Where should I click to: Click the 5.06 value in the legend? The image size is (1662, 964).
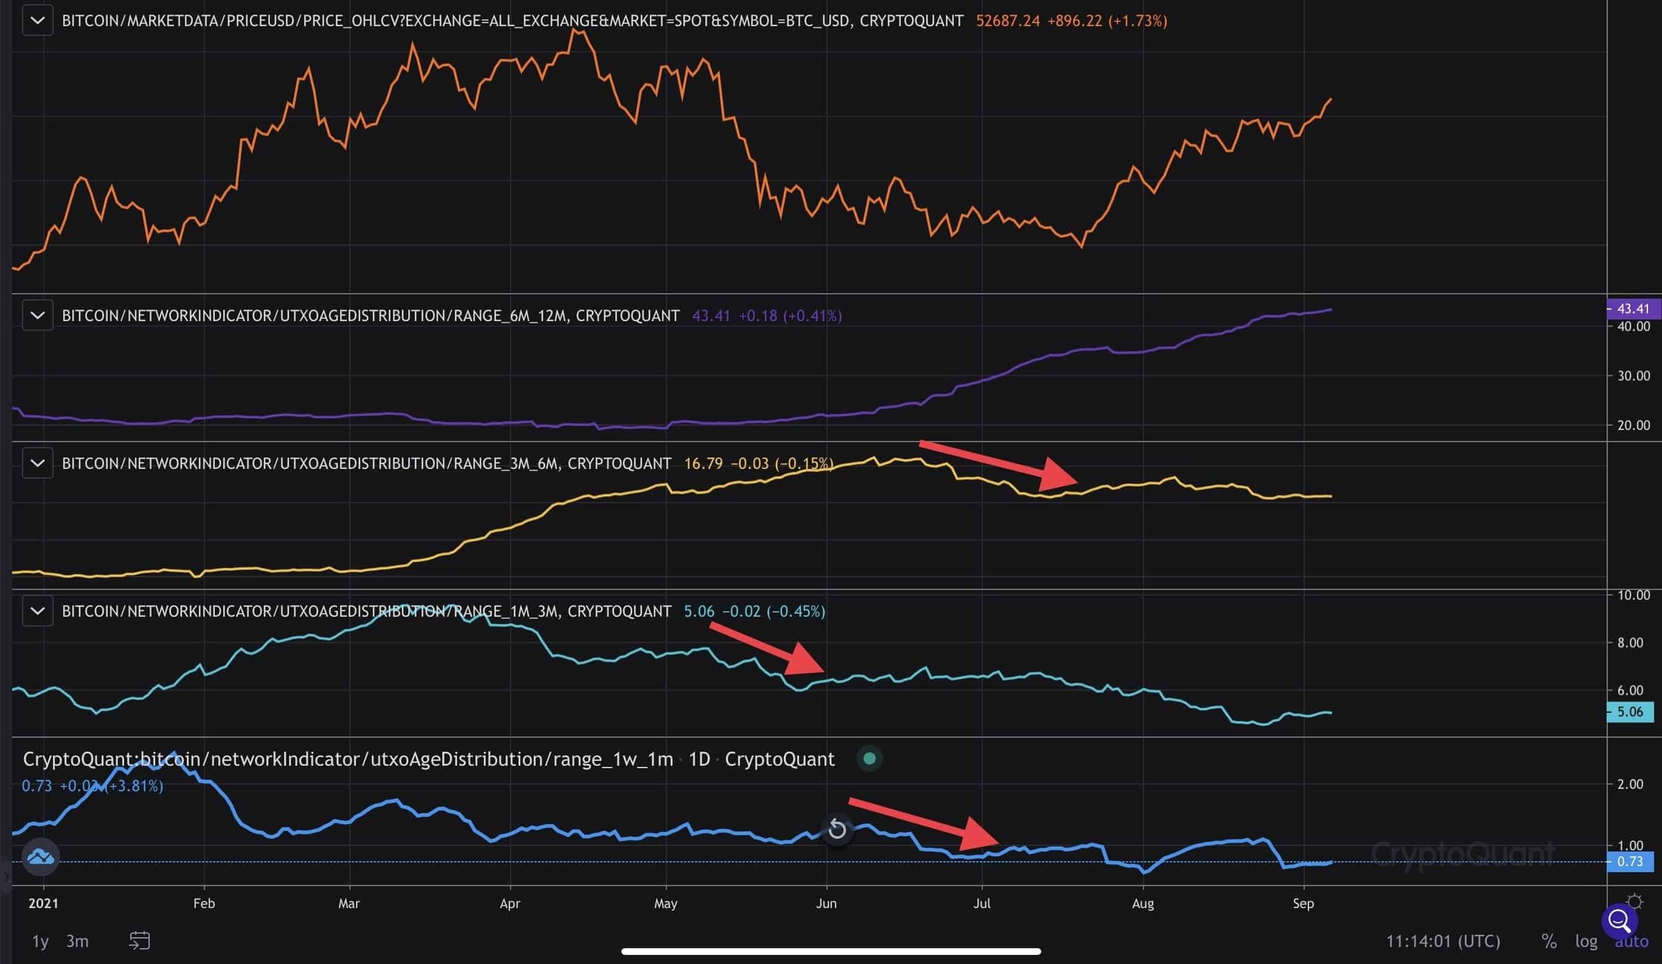[699, 611]
